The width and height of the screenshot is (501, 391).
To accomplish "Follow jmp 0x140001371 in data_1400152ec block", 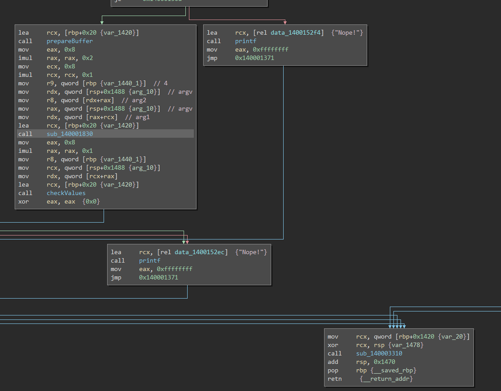I will [144, 277].
